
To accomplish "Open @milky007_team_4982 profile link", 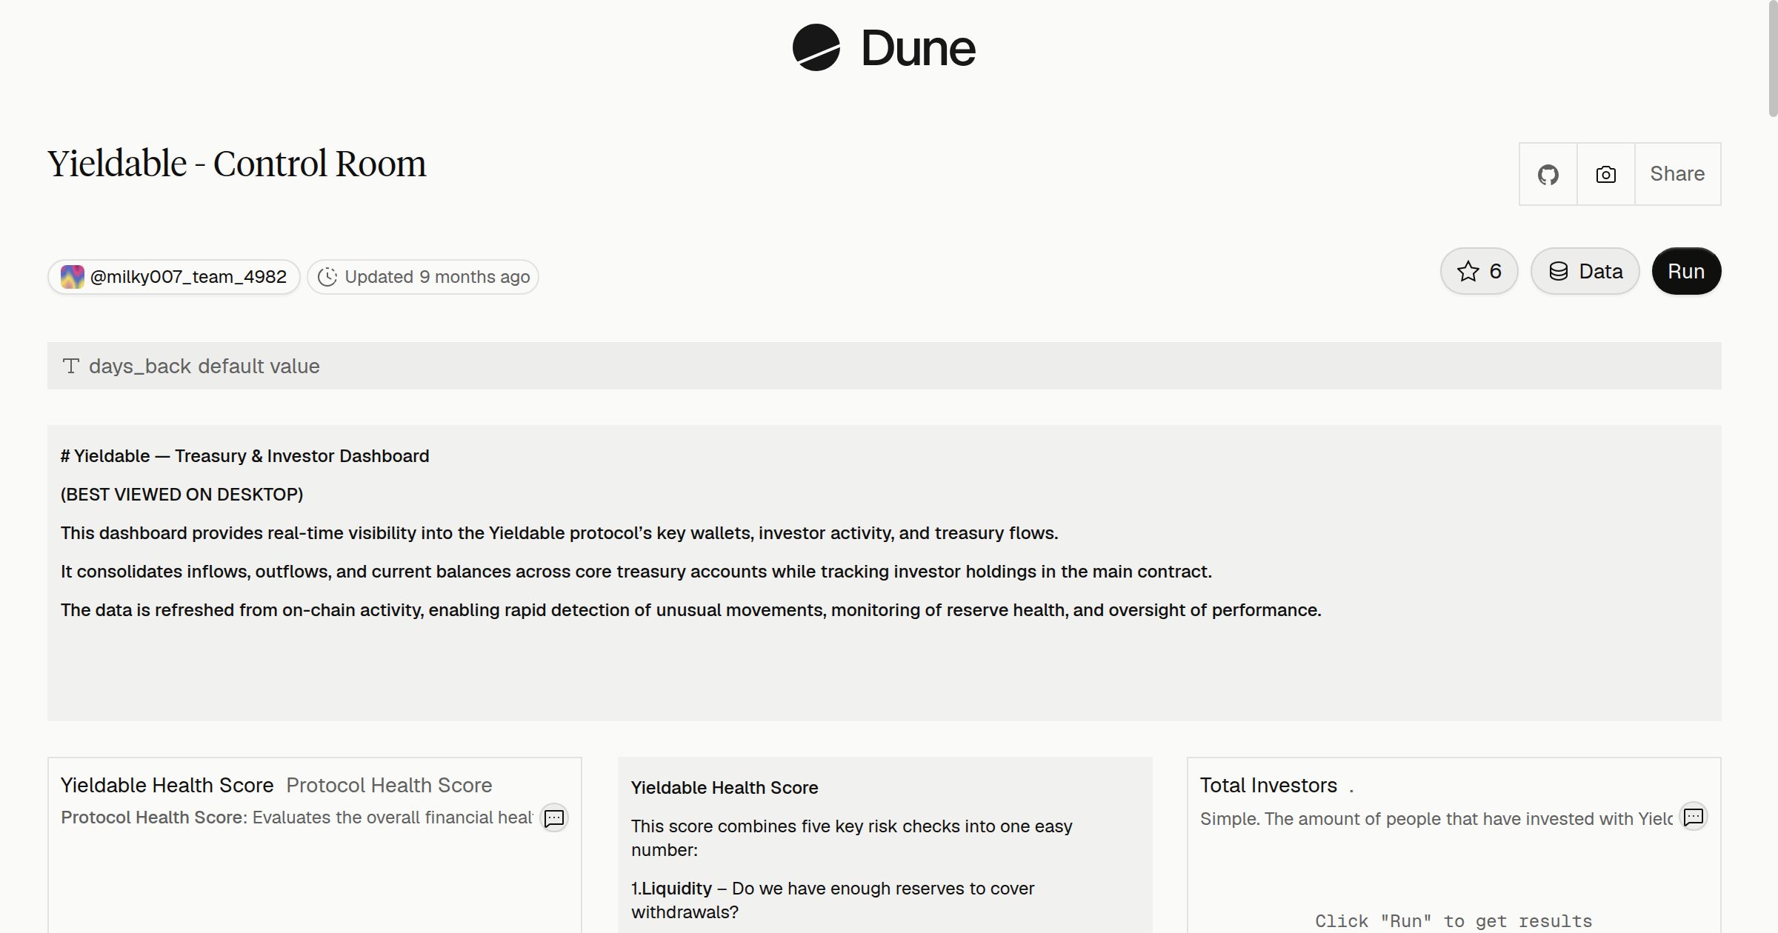I will (174, 277).
